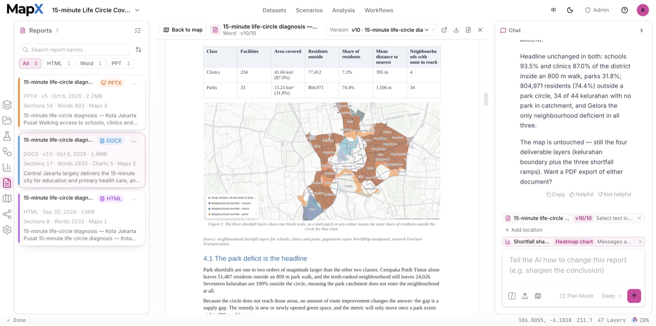Click the Back to map button
Screen dimensions: 656x326
[183, 30]
